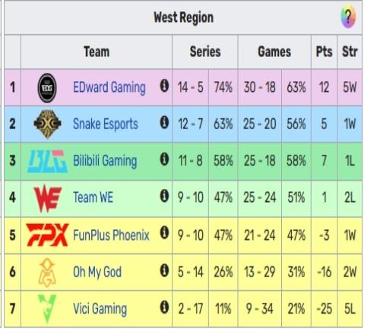Click the EDward Gaming team logo
Viewport: 380px width, 334px height.
click(47, 88)
